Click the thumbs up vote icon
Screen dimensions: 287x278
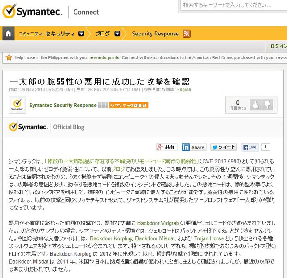pyautogui.click(x=255, y=105)
